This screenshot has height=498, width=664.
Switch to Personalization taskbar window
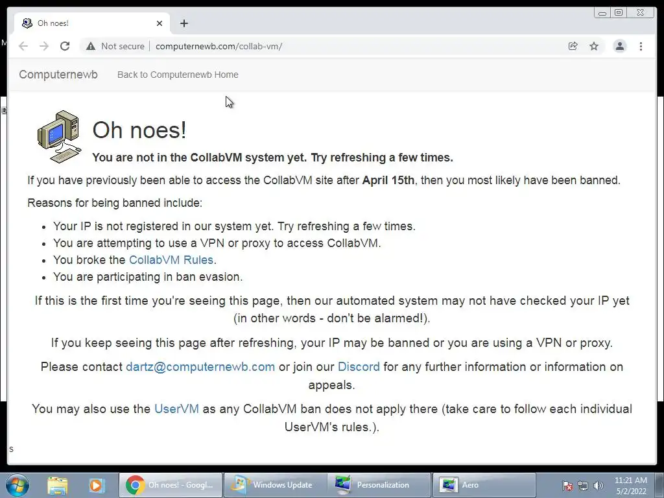379,485
